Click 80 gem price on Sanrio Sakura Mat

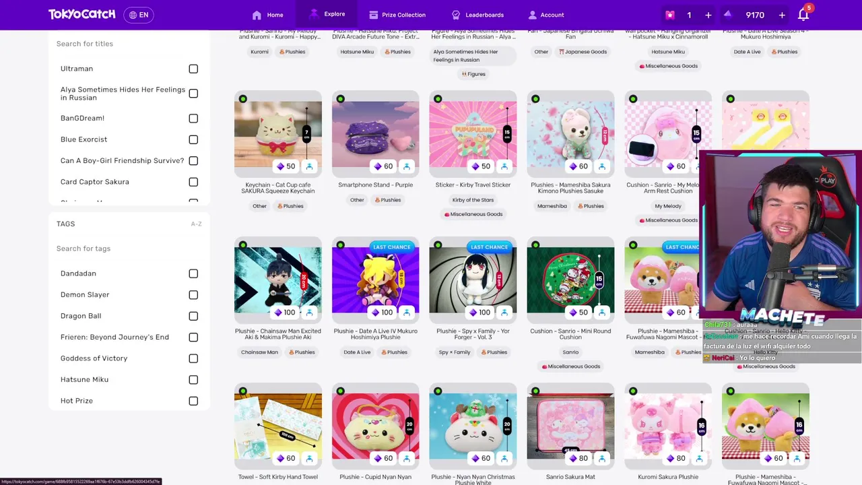pyautogui.click(x=578, y=458)
